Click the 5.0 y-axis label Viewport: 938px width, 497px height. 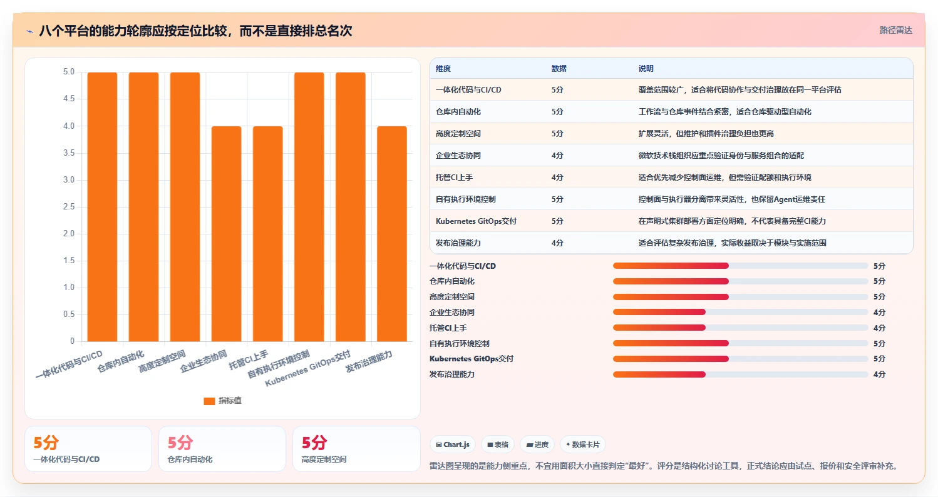(x=69, y=72)
